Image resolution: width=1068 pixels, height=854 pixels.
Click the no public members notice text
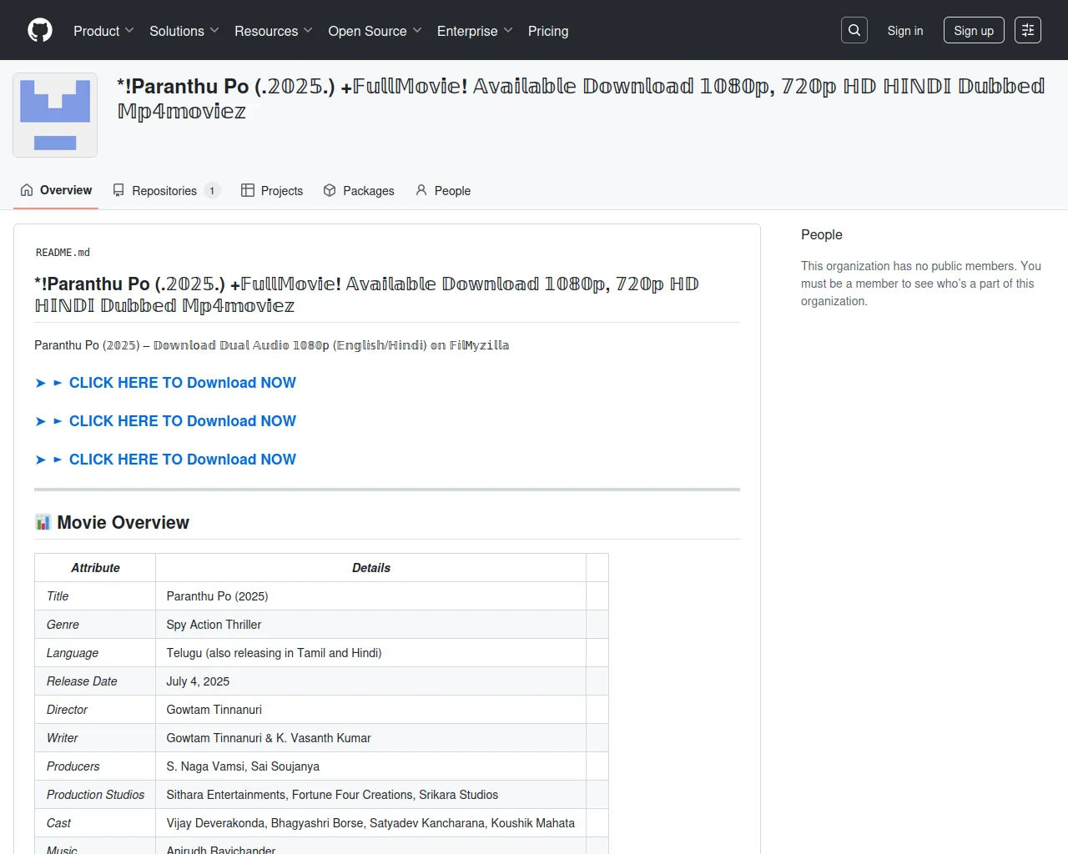coord(921,284)
